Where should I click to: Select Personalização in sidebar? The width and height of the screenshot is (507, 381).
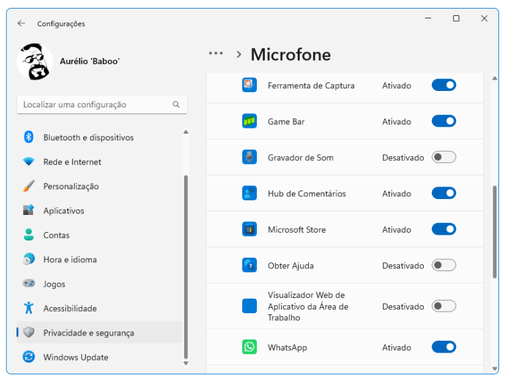(100, 186)
